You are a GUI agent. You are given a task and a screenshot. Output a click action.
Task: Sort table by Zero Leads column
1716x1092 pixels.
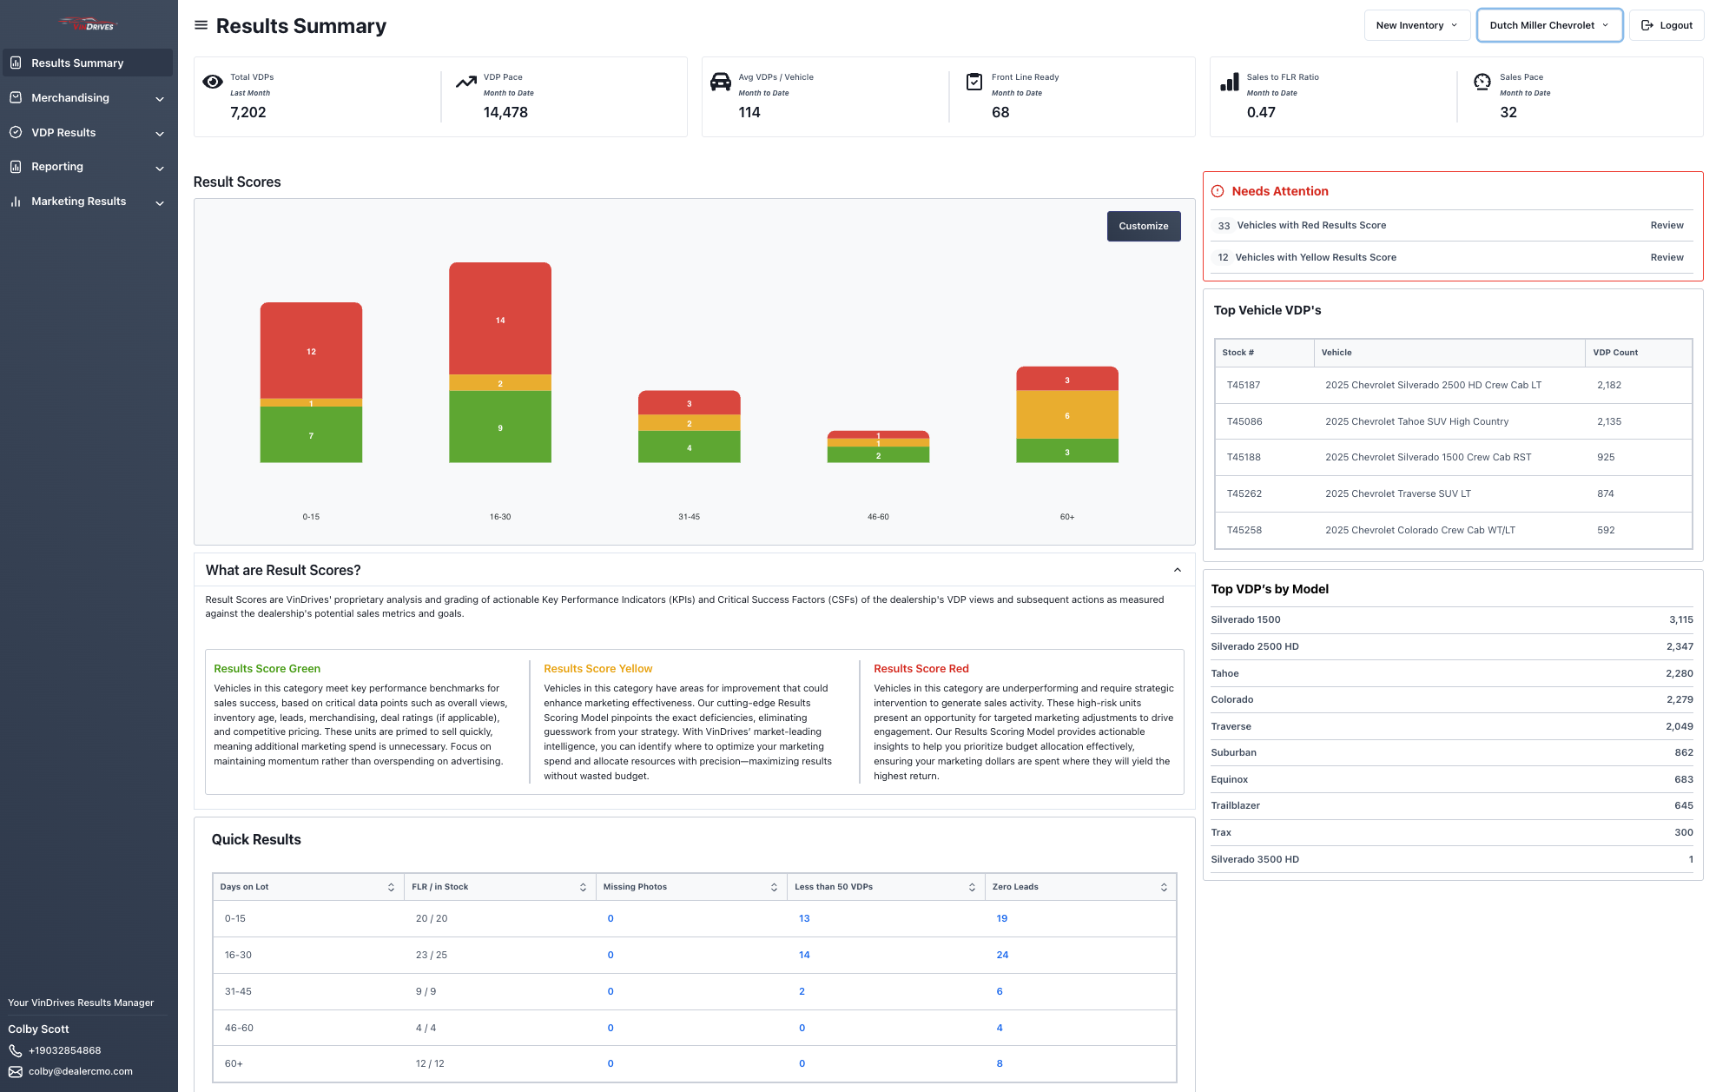tap(1164, 887)
